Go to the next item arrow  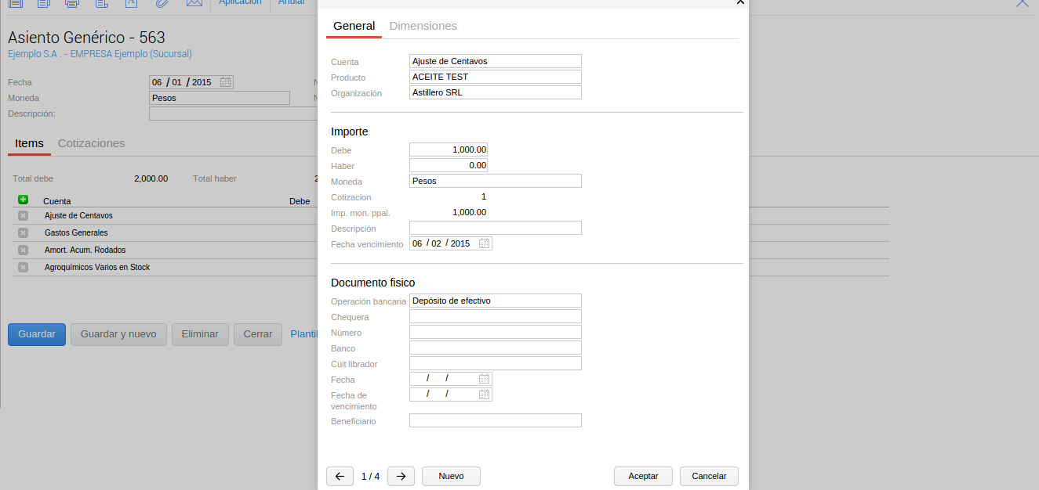point(401,476)
